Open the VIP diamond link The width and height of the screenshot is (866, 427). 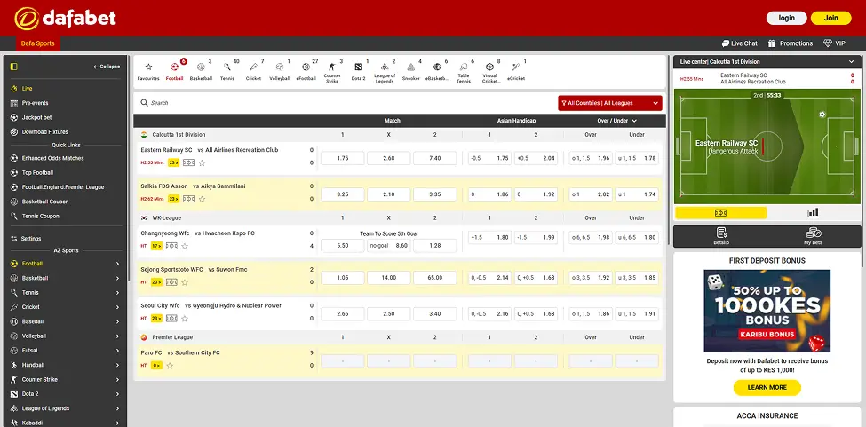click(835, 43)
